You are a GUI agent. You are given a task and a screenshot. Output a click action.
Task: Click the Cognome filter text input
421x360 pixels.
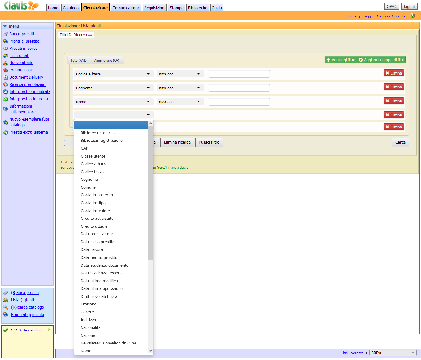[x=239, y=88]
